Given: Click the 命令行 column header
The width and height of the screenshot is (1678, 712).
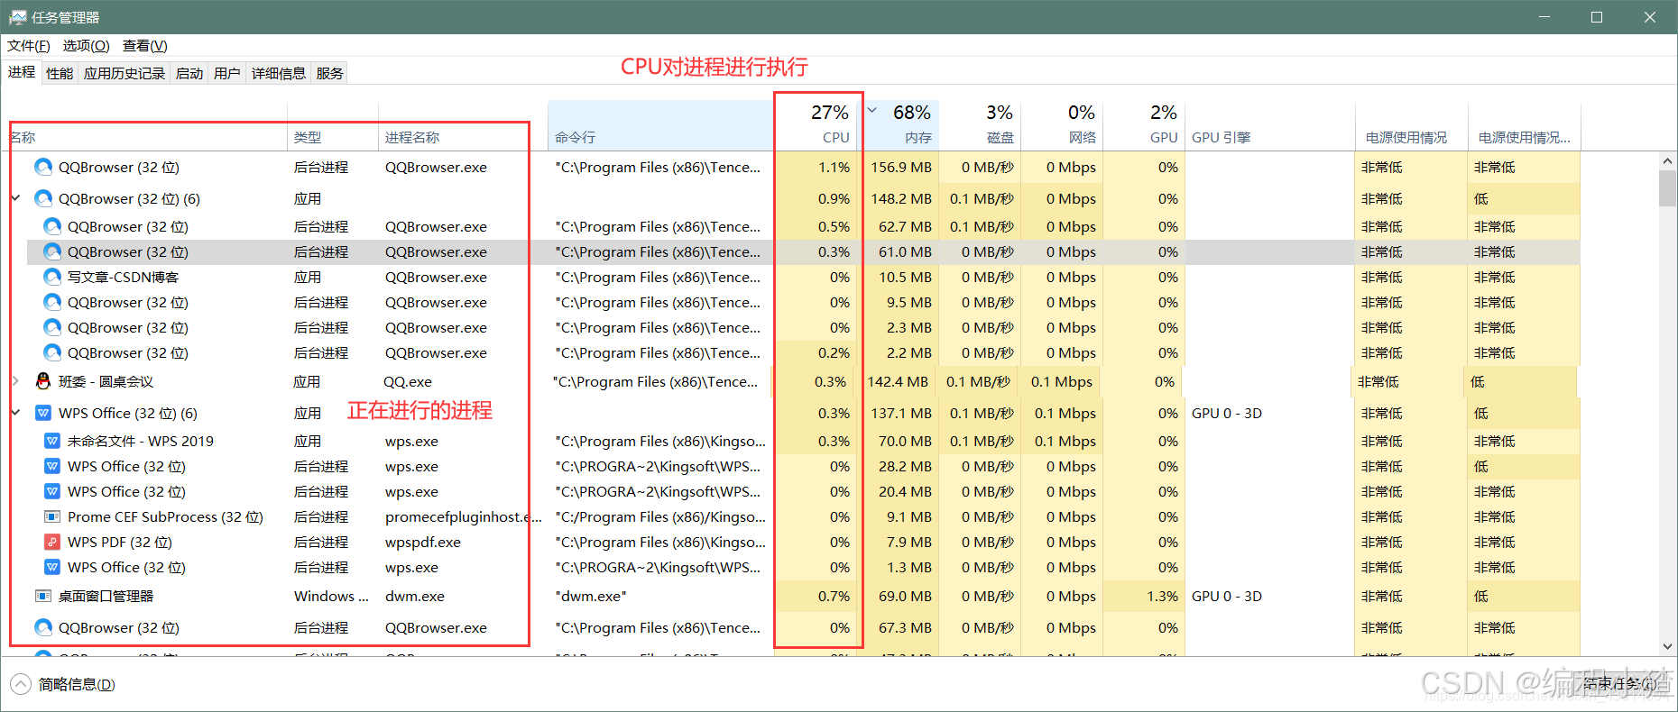Looking at the screenshot, I should [x=660, y=125].
